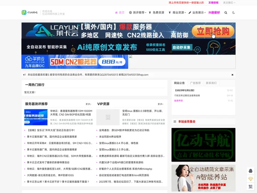Image resolution: width=257 pixels, height=193 pixels.
Task: Open 本站同款AI养站程序 article
Action: [110, 137]
